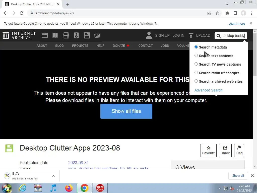Launch Firefox from taskbar
Screen dimensions: 257x193
69,188
